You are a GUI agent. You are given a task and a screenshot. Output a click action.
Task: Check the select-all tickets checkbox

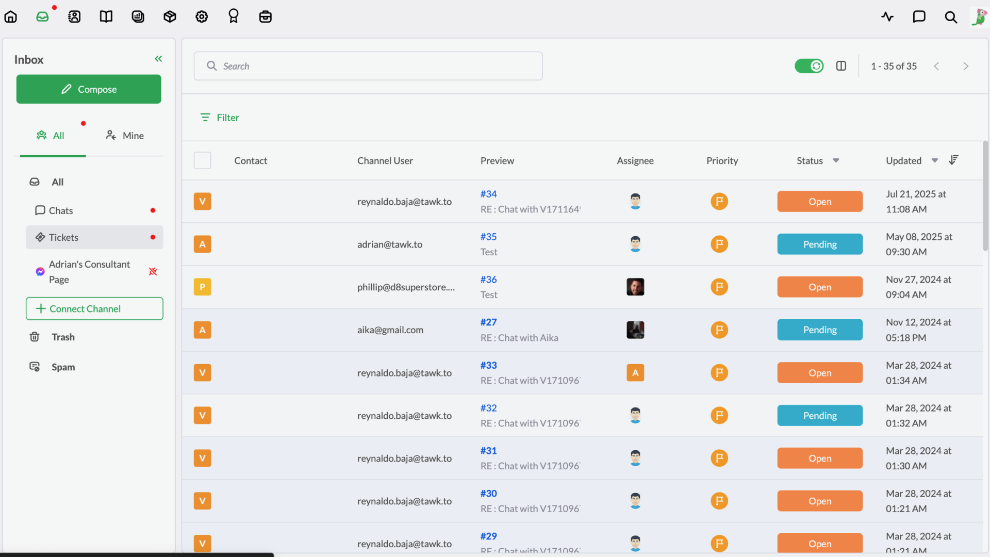(x=202, y=160)
